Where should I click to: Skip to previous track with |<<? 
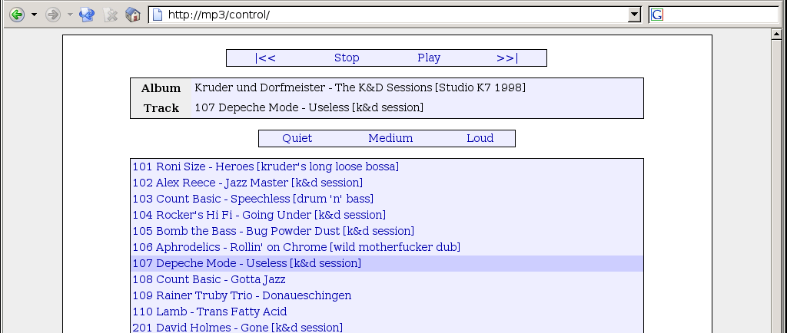click(265, 58)
